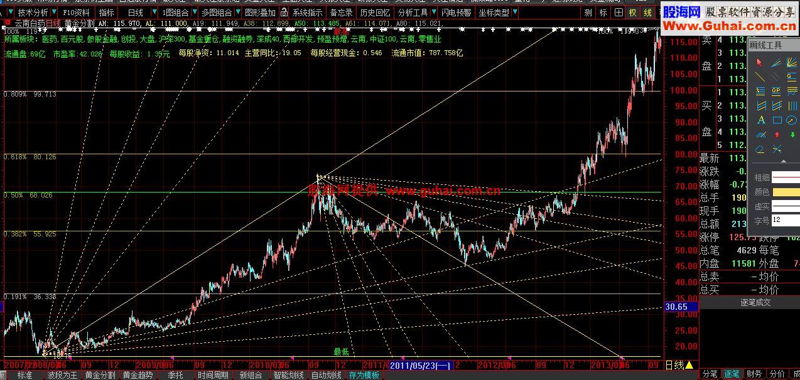Switch to the 标准 template tab
The width and height of the screenshot is (800, 380).
24,375
